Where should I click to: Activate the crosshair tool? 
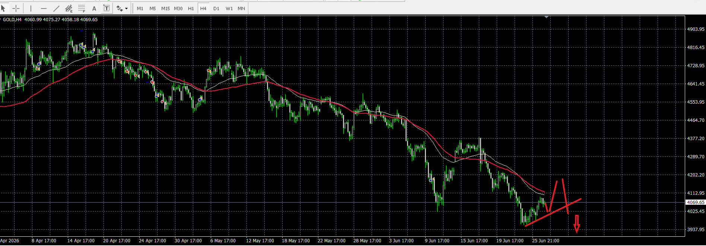pyautogui.click(x=16, y=8)
